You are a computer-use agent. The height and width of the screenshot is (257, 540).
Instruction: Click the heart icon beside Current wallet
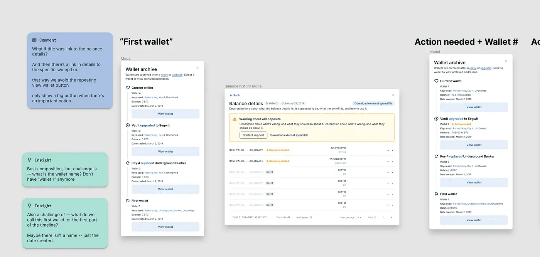[x=128, y=87]
